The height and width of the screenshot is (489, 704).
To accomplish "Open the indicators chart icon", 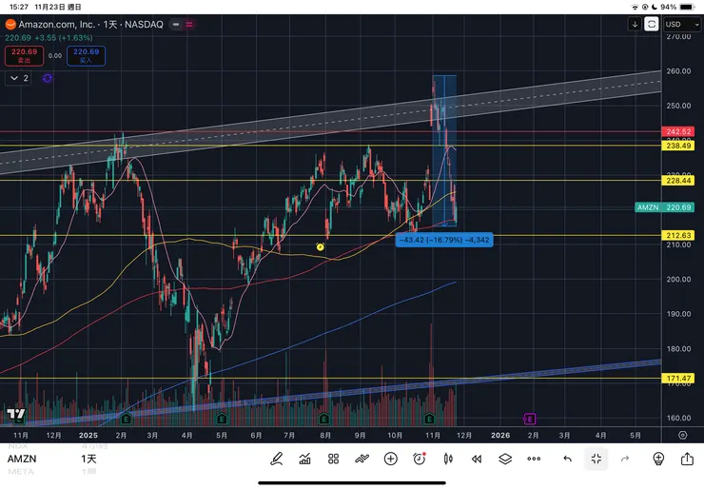I will point(304,459).
